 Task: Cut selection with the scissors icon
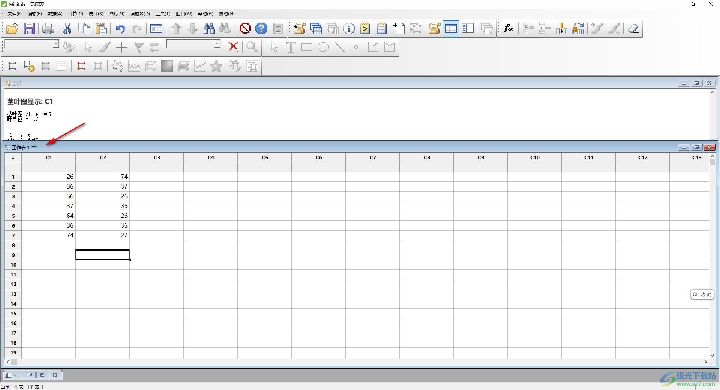point(67,28)
